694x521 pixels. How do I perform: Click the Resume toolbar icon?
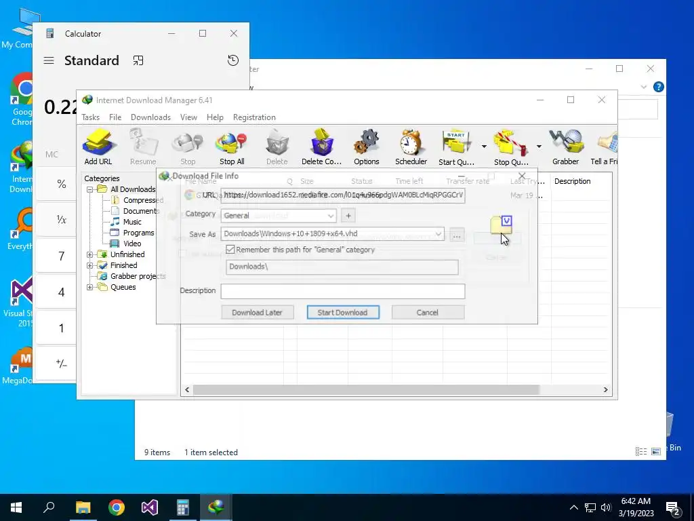[143, 147]
